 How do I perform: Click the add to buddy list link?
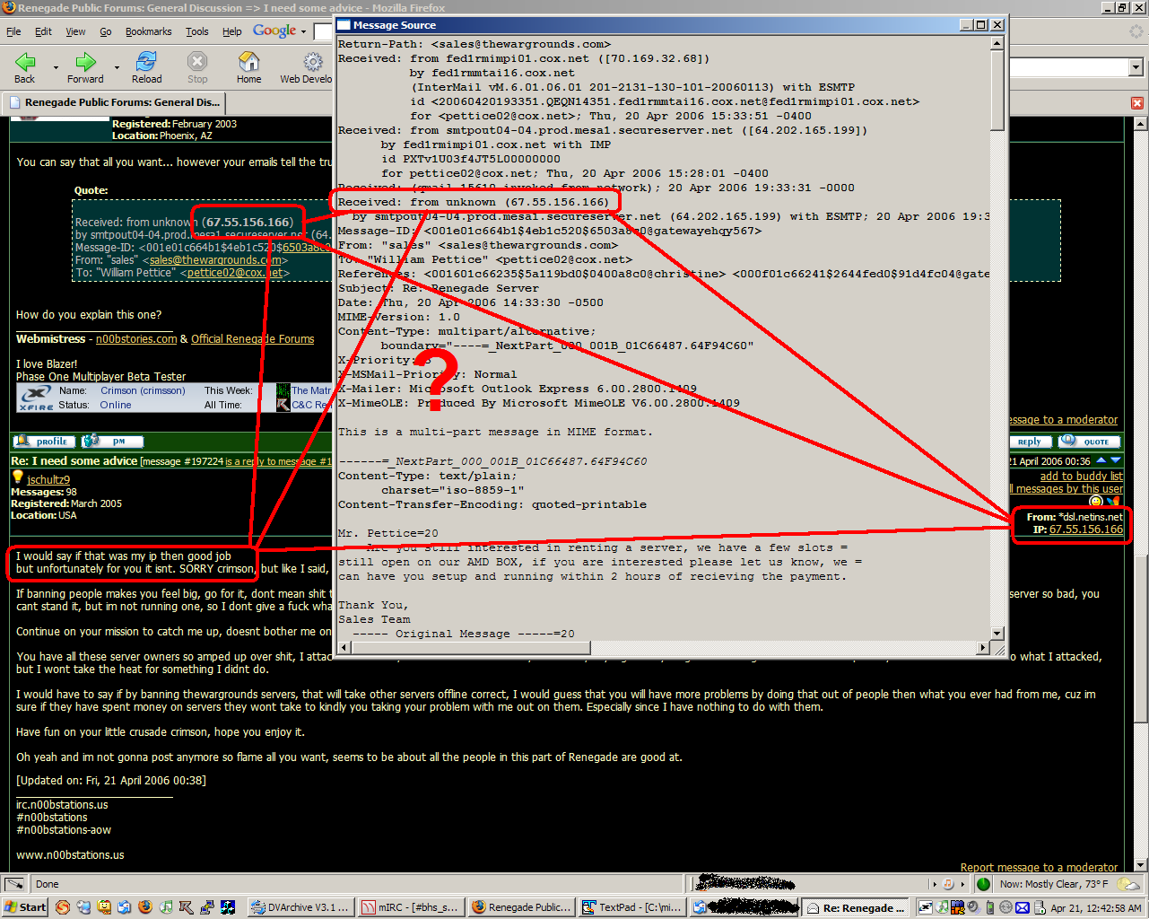coord(1081,477)
